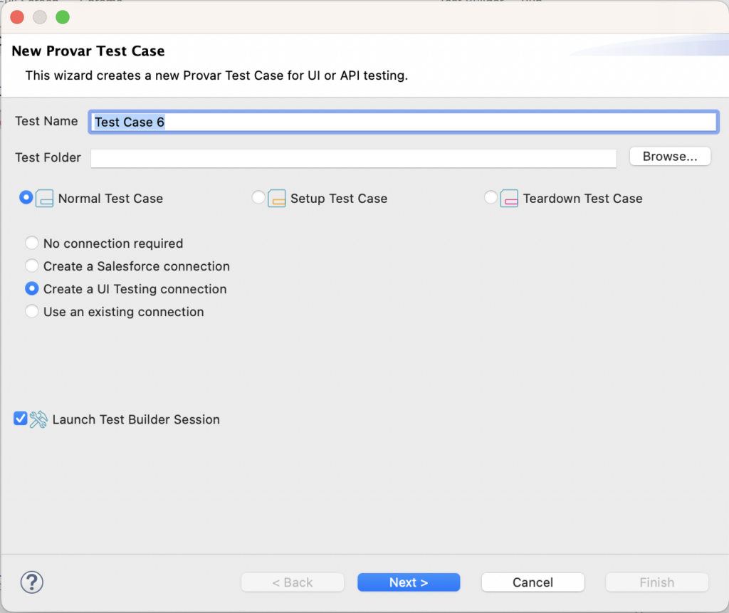This screenshot has height=613, width=729.
Task: Choose No connection required option
Action: (31, 243)
